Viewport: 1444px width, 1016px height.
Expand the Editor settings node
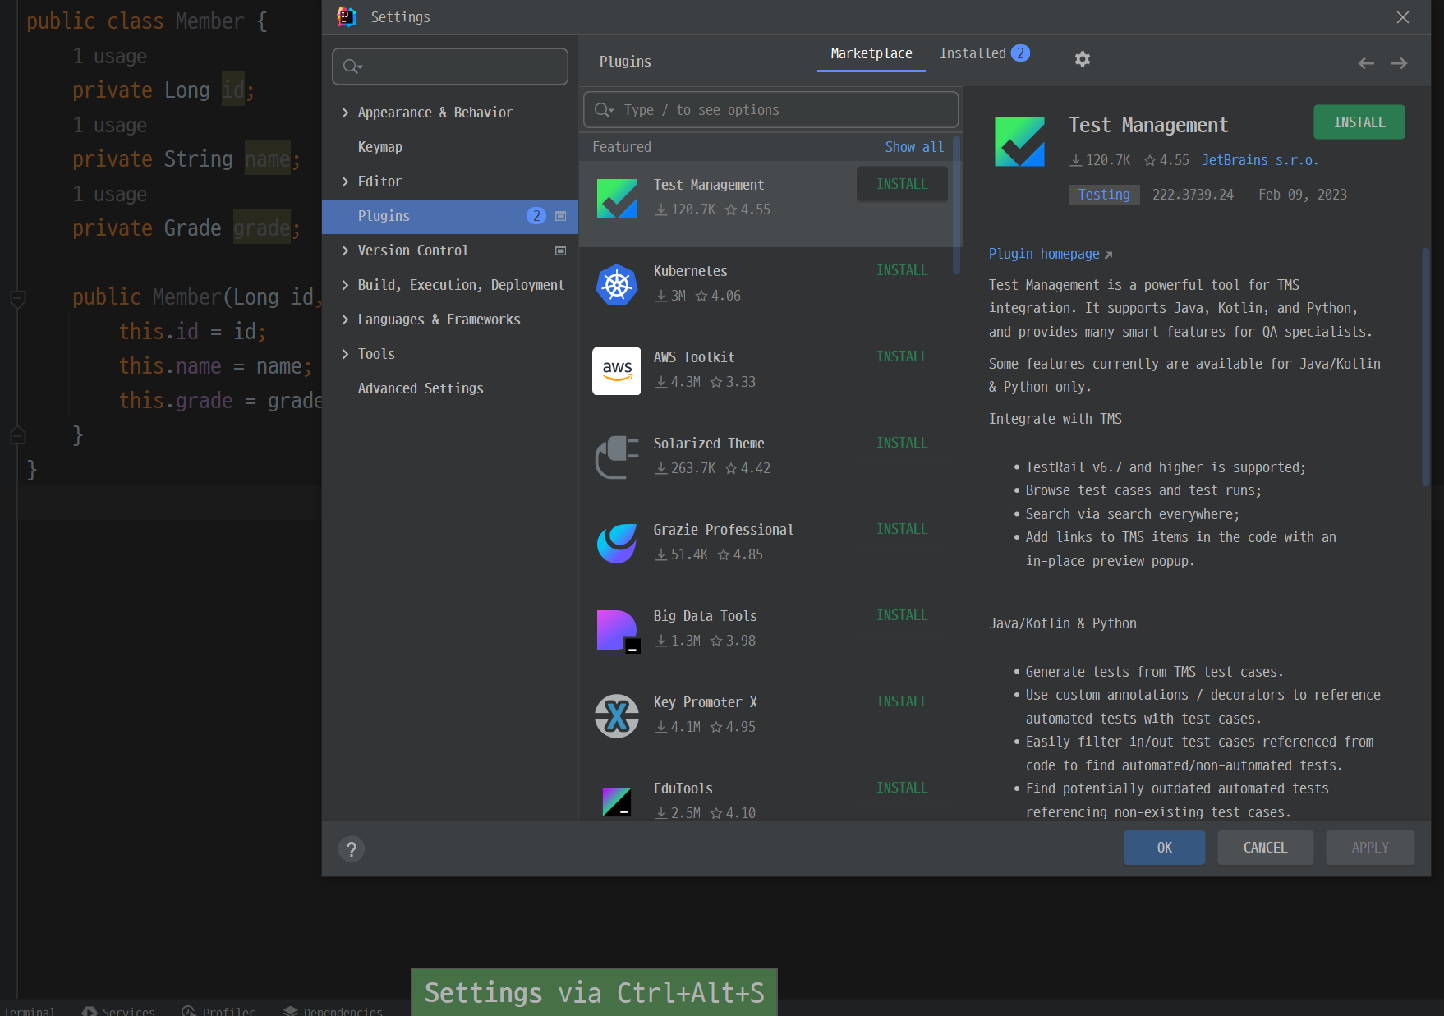coord(345,182)
